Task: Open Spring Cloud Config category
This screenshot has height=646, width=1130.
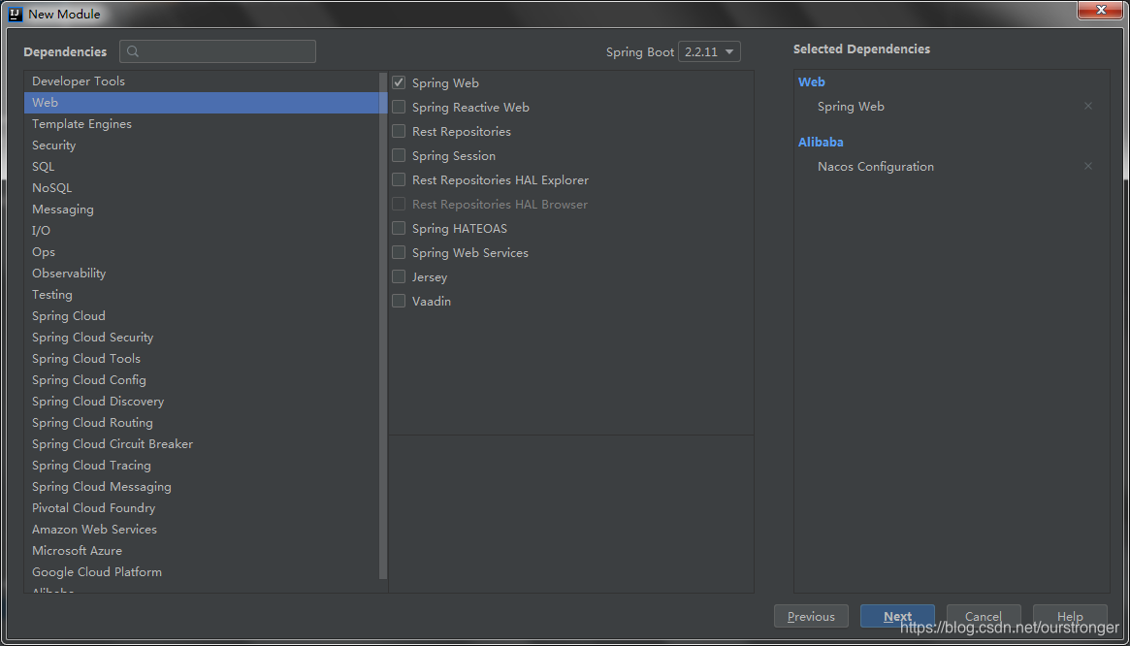Action: tap(203, 380)
